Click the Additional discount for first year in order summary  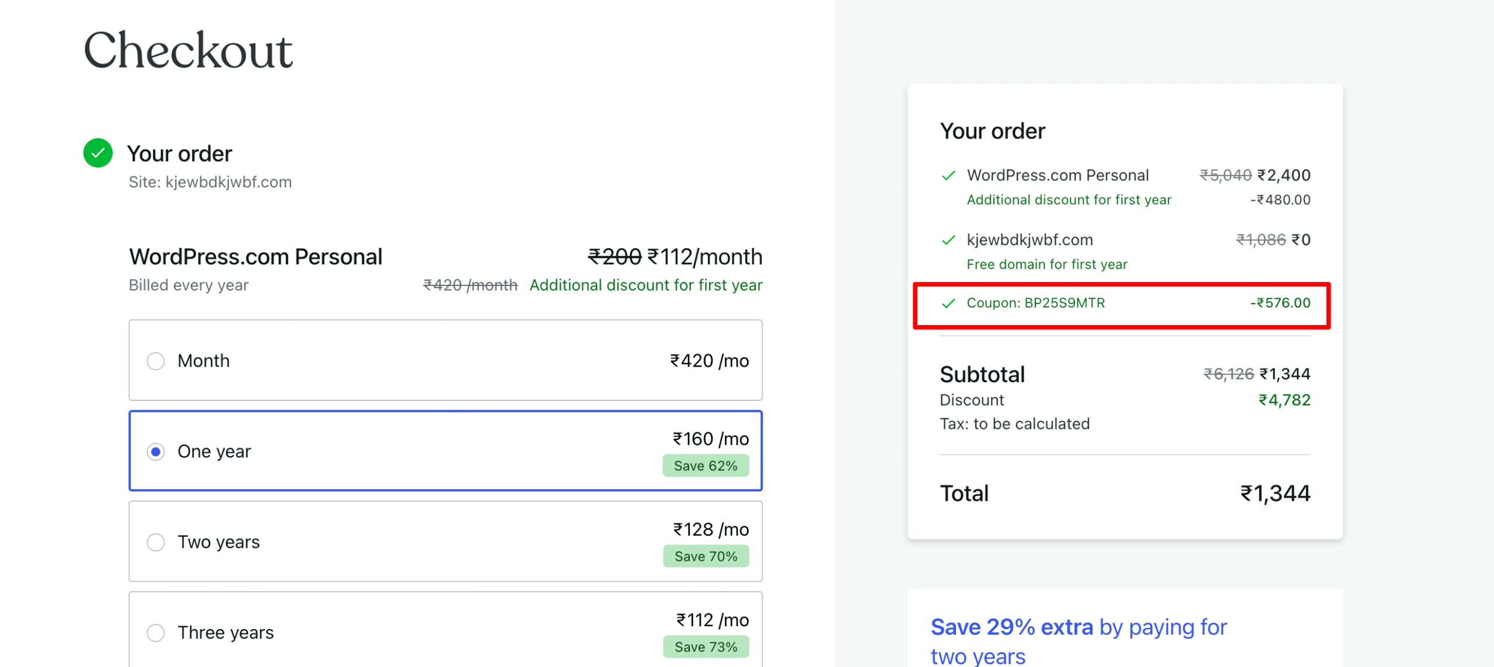point(1069,200)
